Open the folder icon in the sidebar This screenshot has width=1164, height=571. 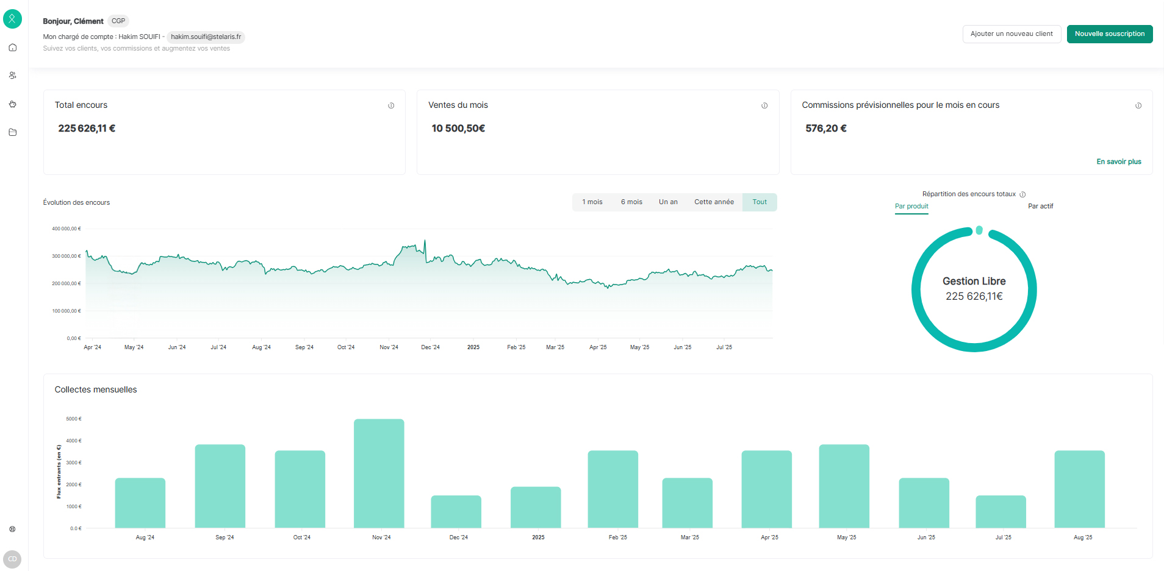(12, 132)
